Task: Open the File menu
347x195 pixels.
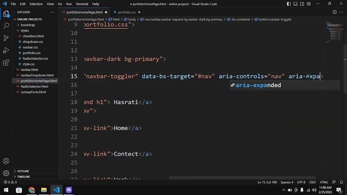Action: (x=13, y=4)
